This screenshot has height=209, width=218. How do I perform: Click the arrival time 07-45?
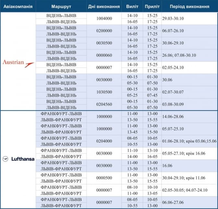(x=152, y=95)
